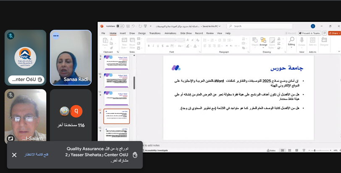Open more options on Sanaa Radi tile

[x=56, y=36]
